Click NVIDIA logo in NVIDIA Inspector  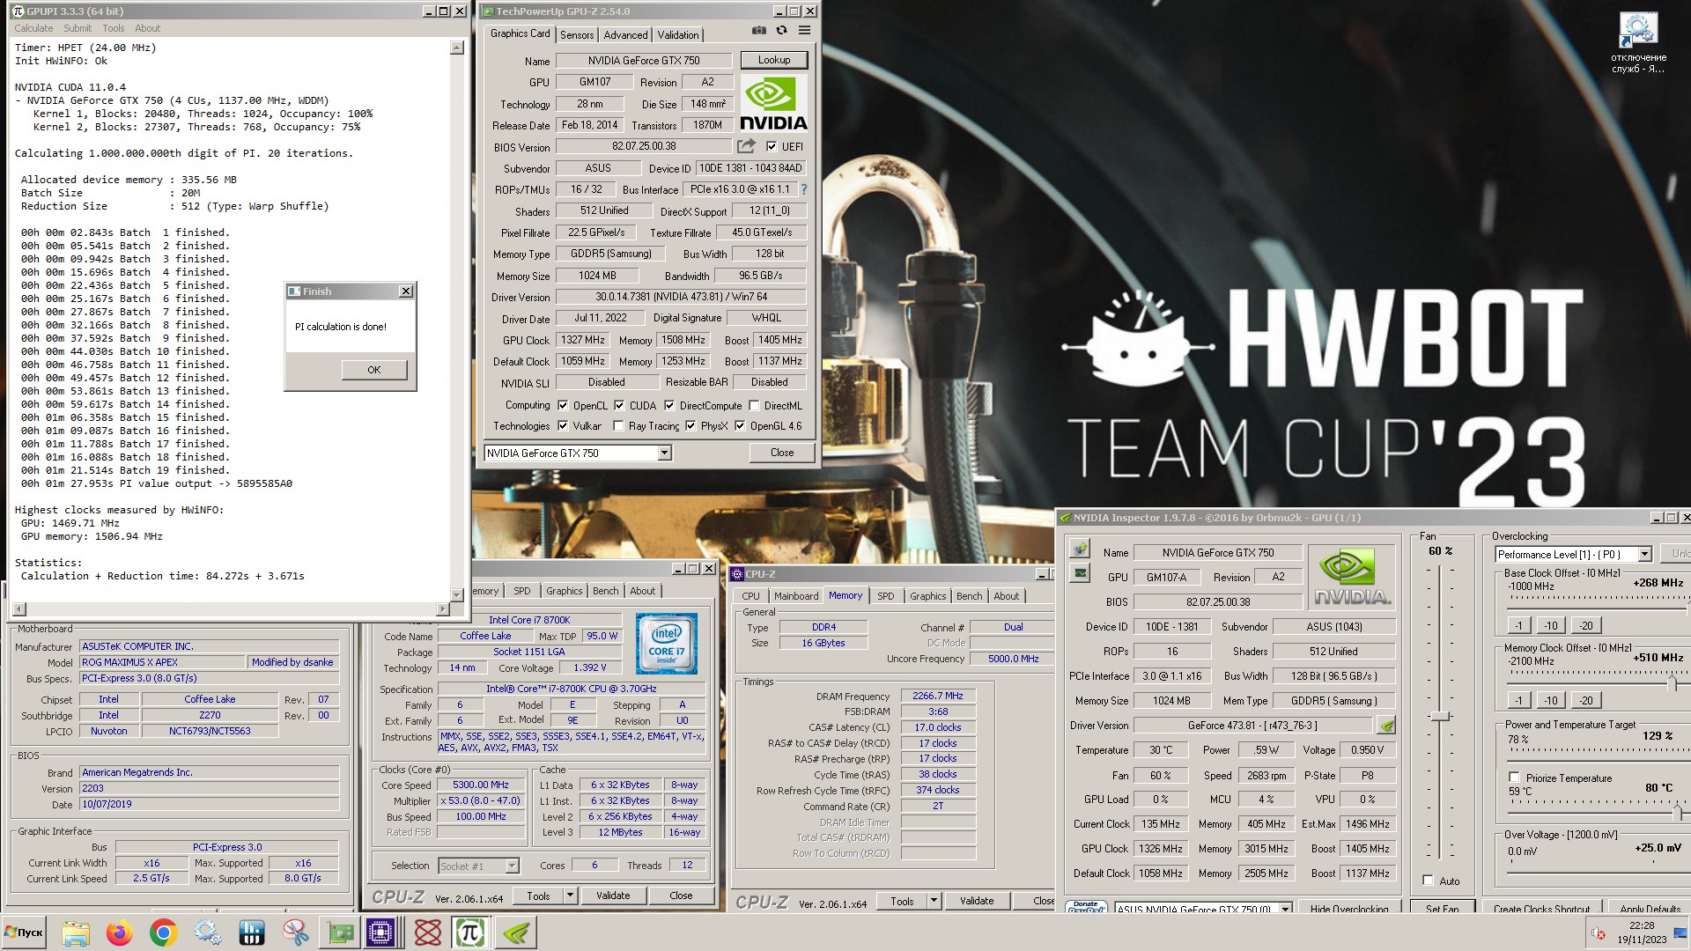pos(1352,578)
